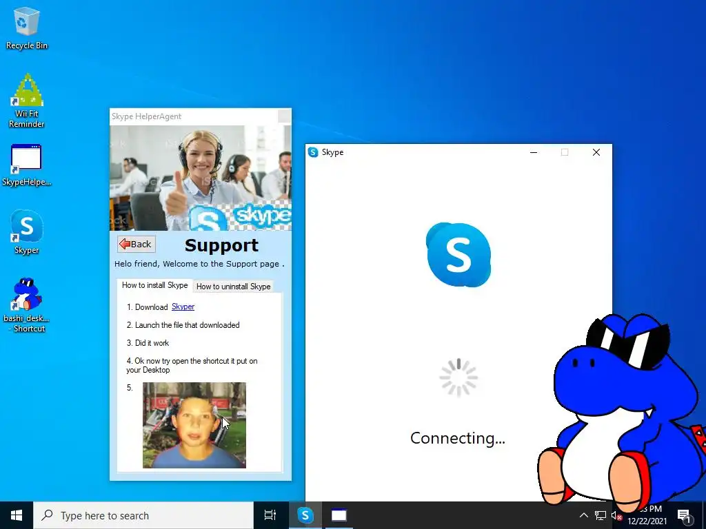Open the Windows Start menu
This screenshot has height=529, width=706.
(17, 515)
